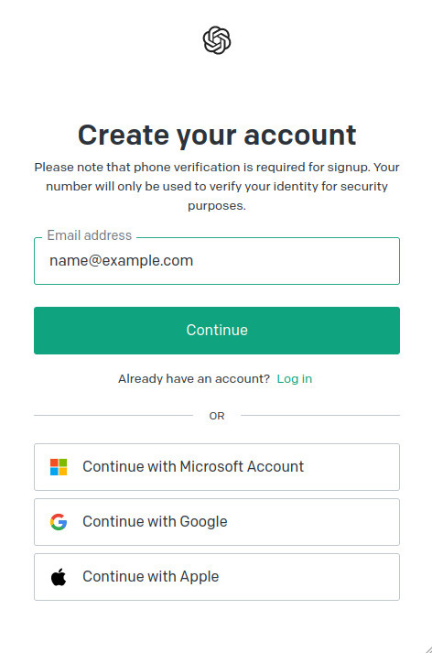The height and width of the screenshot is (653, 432).
Task: Click the phone verification notice paragraph
Action: pos(217,186)
